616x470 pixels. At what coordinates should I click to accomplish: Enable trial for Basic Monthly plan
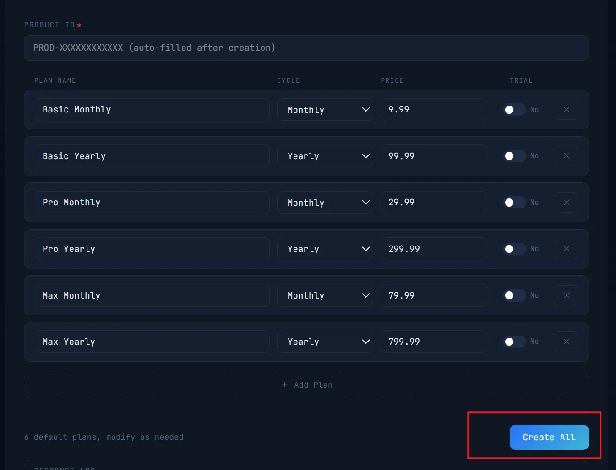click(x=514, y=110)
